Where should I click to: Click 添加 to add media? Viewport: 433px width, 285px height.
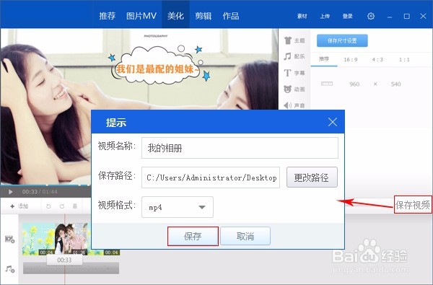tap(19, 206)
